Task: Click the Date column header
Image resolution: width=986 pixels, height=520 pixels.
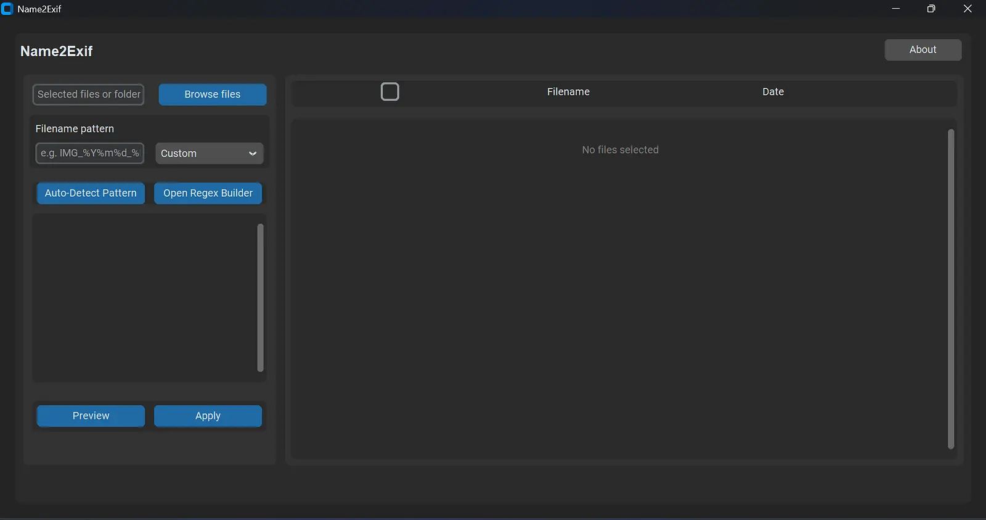Action: [x=773, y=92]
